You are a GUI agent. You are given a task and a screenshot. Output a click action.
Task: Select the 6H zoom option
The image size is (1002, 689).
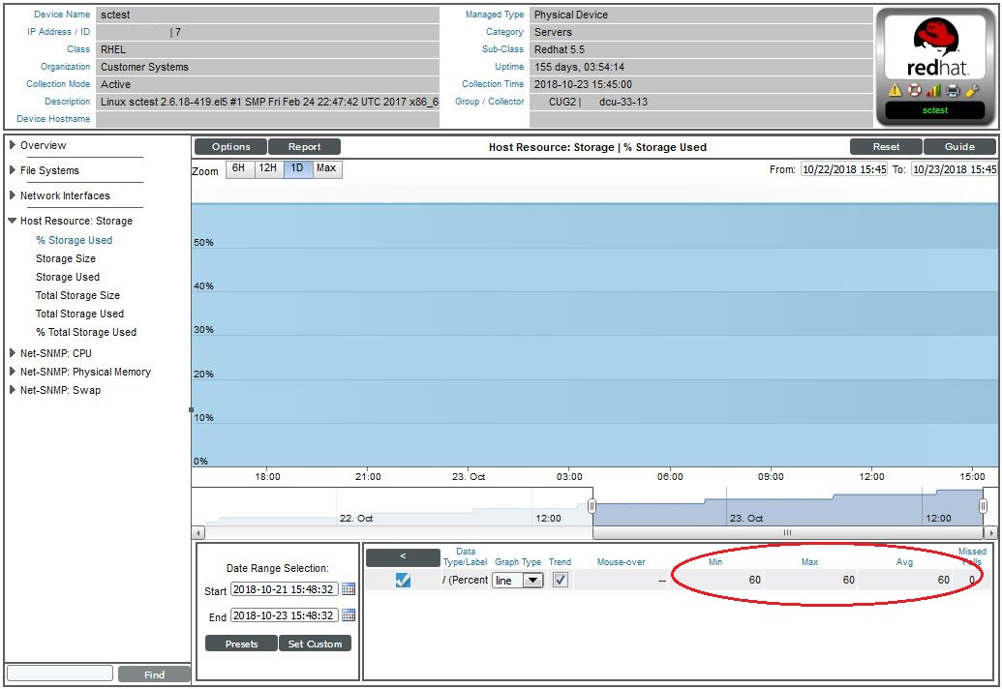pos(238,169)
